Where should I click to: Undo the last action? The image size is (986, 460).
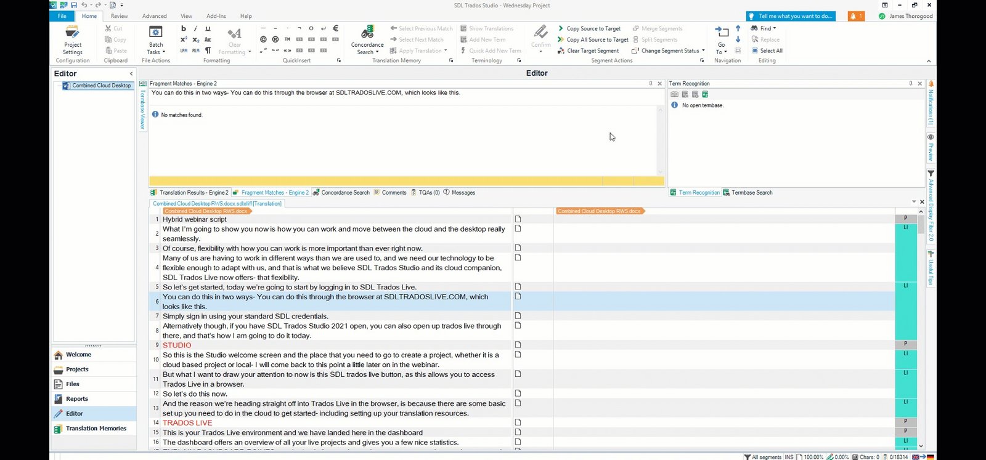click(x=84, y=5)
